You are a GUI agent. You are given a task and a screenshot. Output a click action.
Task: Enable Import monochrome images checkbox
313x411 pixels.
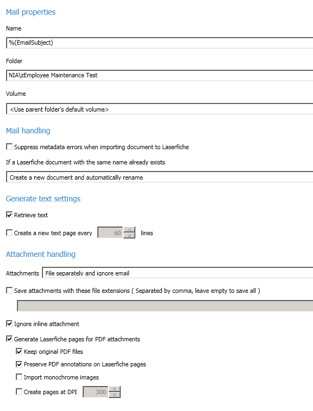pyautogui.click(x=19, y=377)
